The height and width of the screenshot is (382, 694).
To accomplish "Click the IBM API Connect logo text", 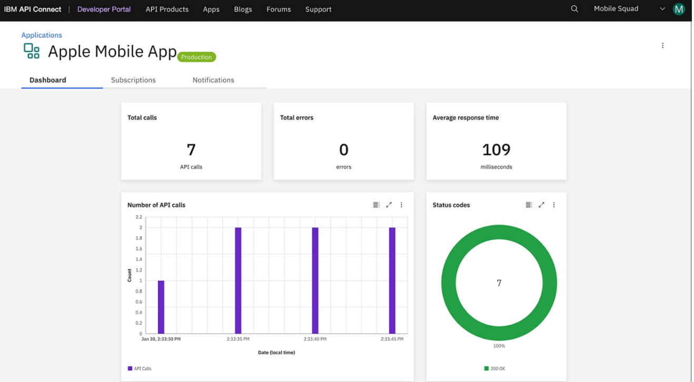I will [33, 9].
